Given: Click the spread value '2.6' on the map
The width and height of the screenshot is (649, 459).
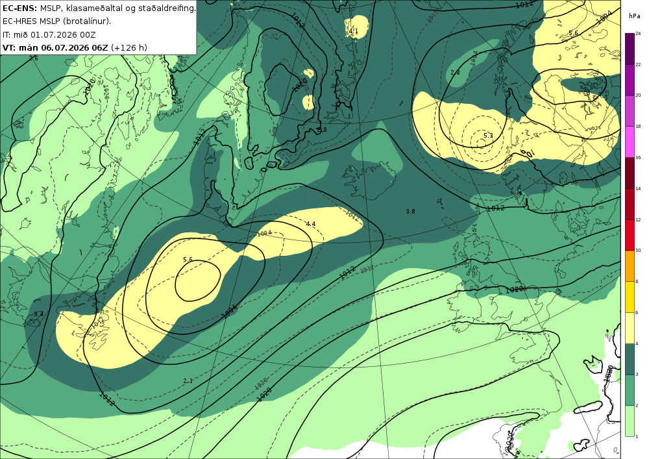Looking at the screenshot, I should 34,58.
